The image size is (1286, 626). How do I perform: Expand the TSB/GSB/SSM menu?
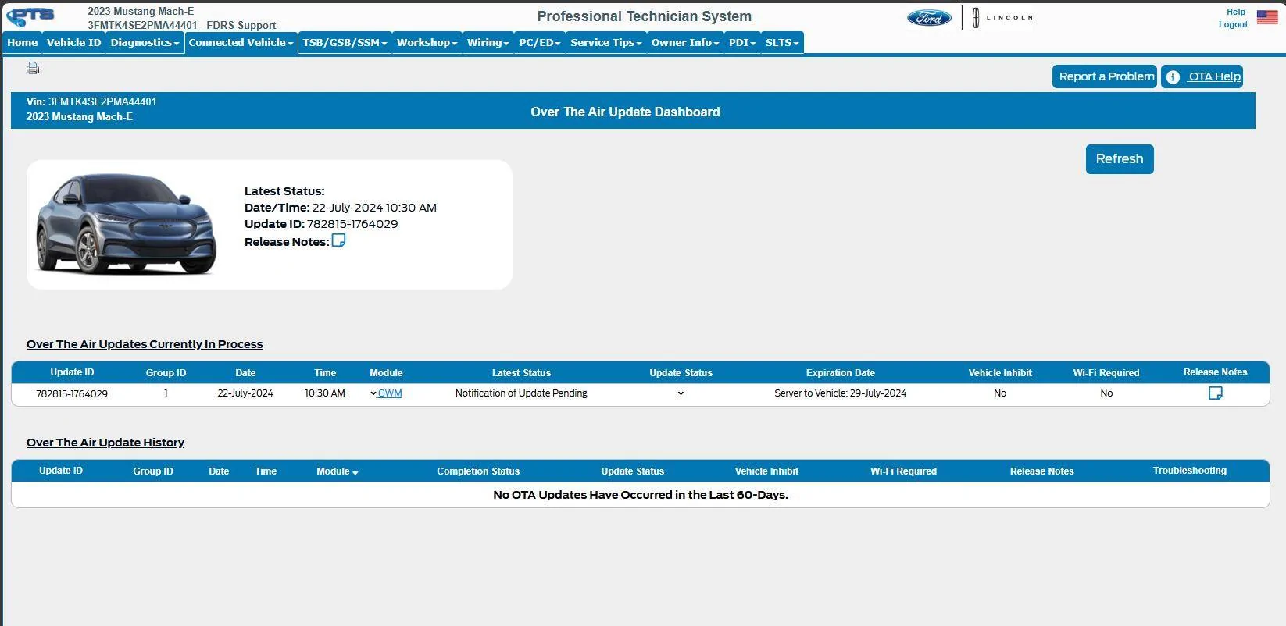pos(345,42)
